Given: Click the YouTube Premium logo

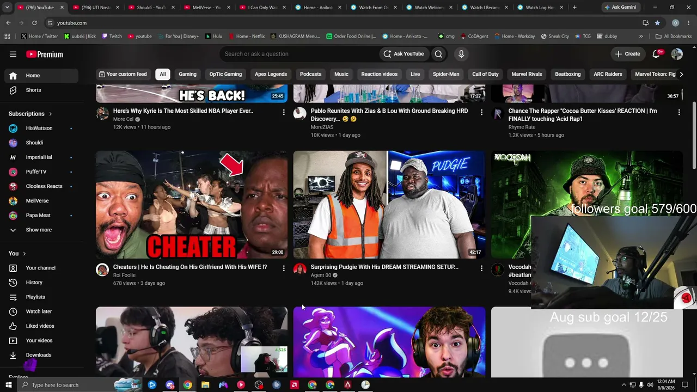Looking at the screenshot, I should click(45, 54).
